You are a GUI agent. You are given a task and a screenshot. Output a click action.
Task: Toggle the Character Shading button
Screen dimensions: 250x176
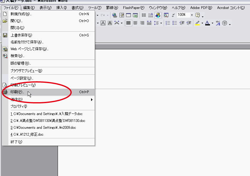(x=110, y=23)
